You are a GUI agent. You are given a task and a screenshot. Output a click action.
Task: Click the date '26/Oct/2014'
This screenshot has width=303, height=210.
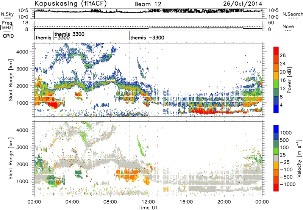[243, 4]
